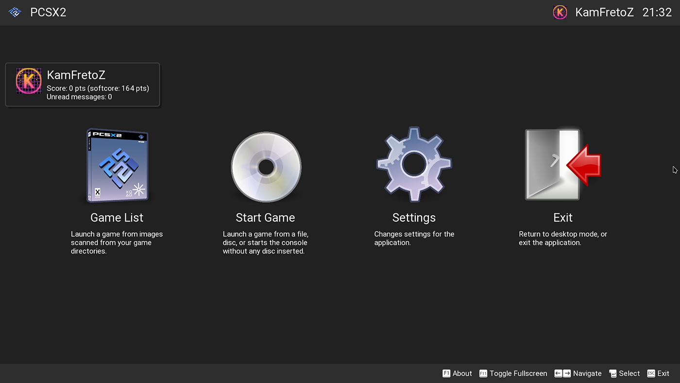Click the F1 key icon for About
The image size is (680, 383).
446,373
